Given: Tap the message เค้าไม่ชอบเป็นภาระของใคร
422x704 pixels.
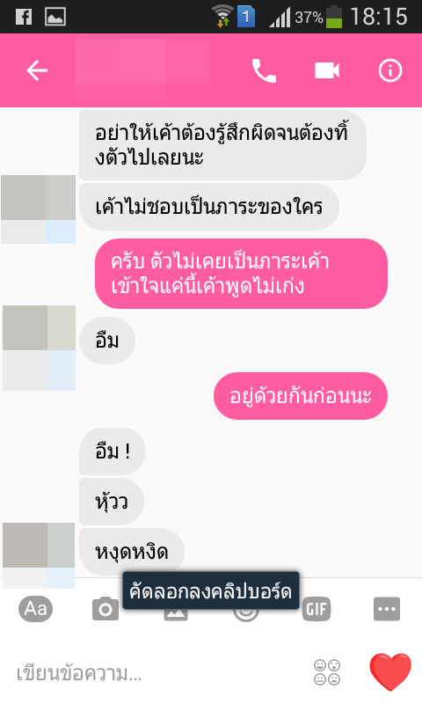Looking at the screenshot, I should [x=209, y=207].
